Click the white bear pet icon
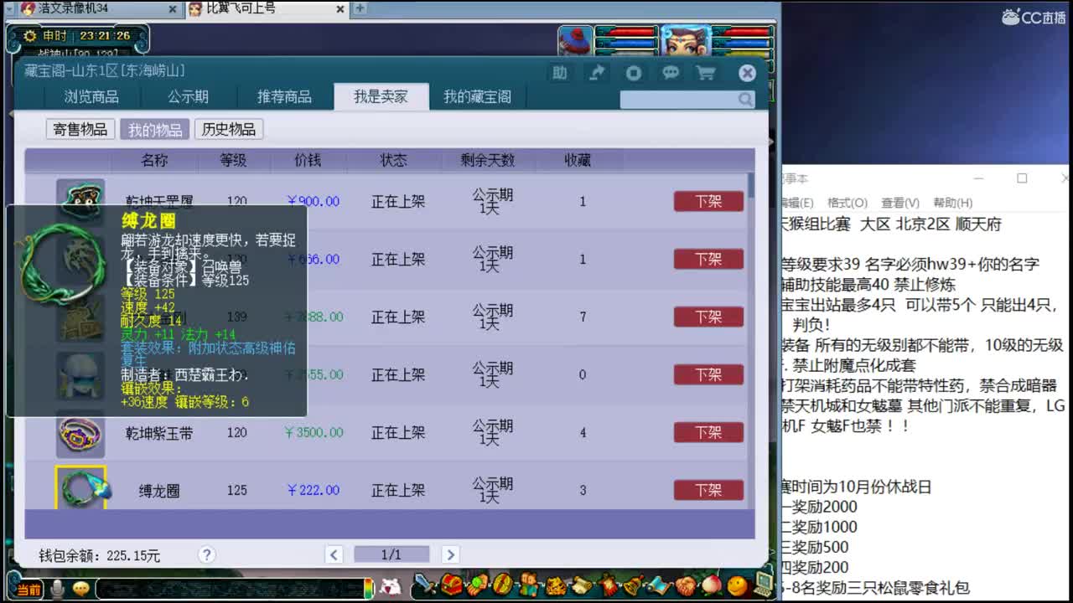The height and width of the screenshot is (603, 1073). (390, 587)
